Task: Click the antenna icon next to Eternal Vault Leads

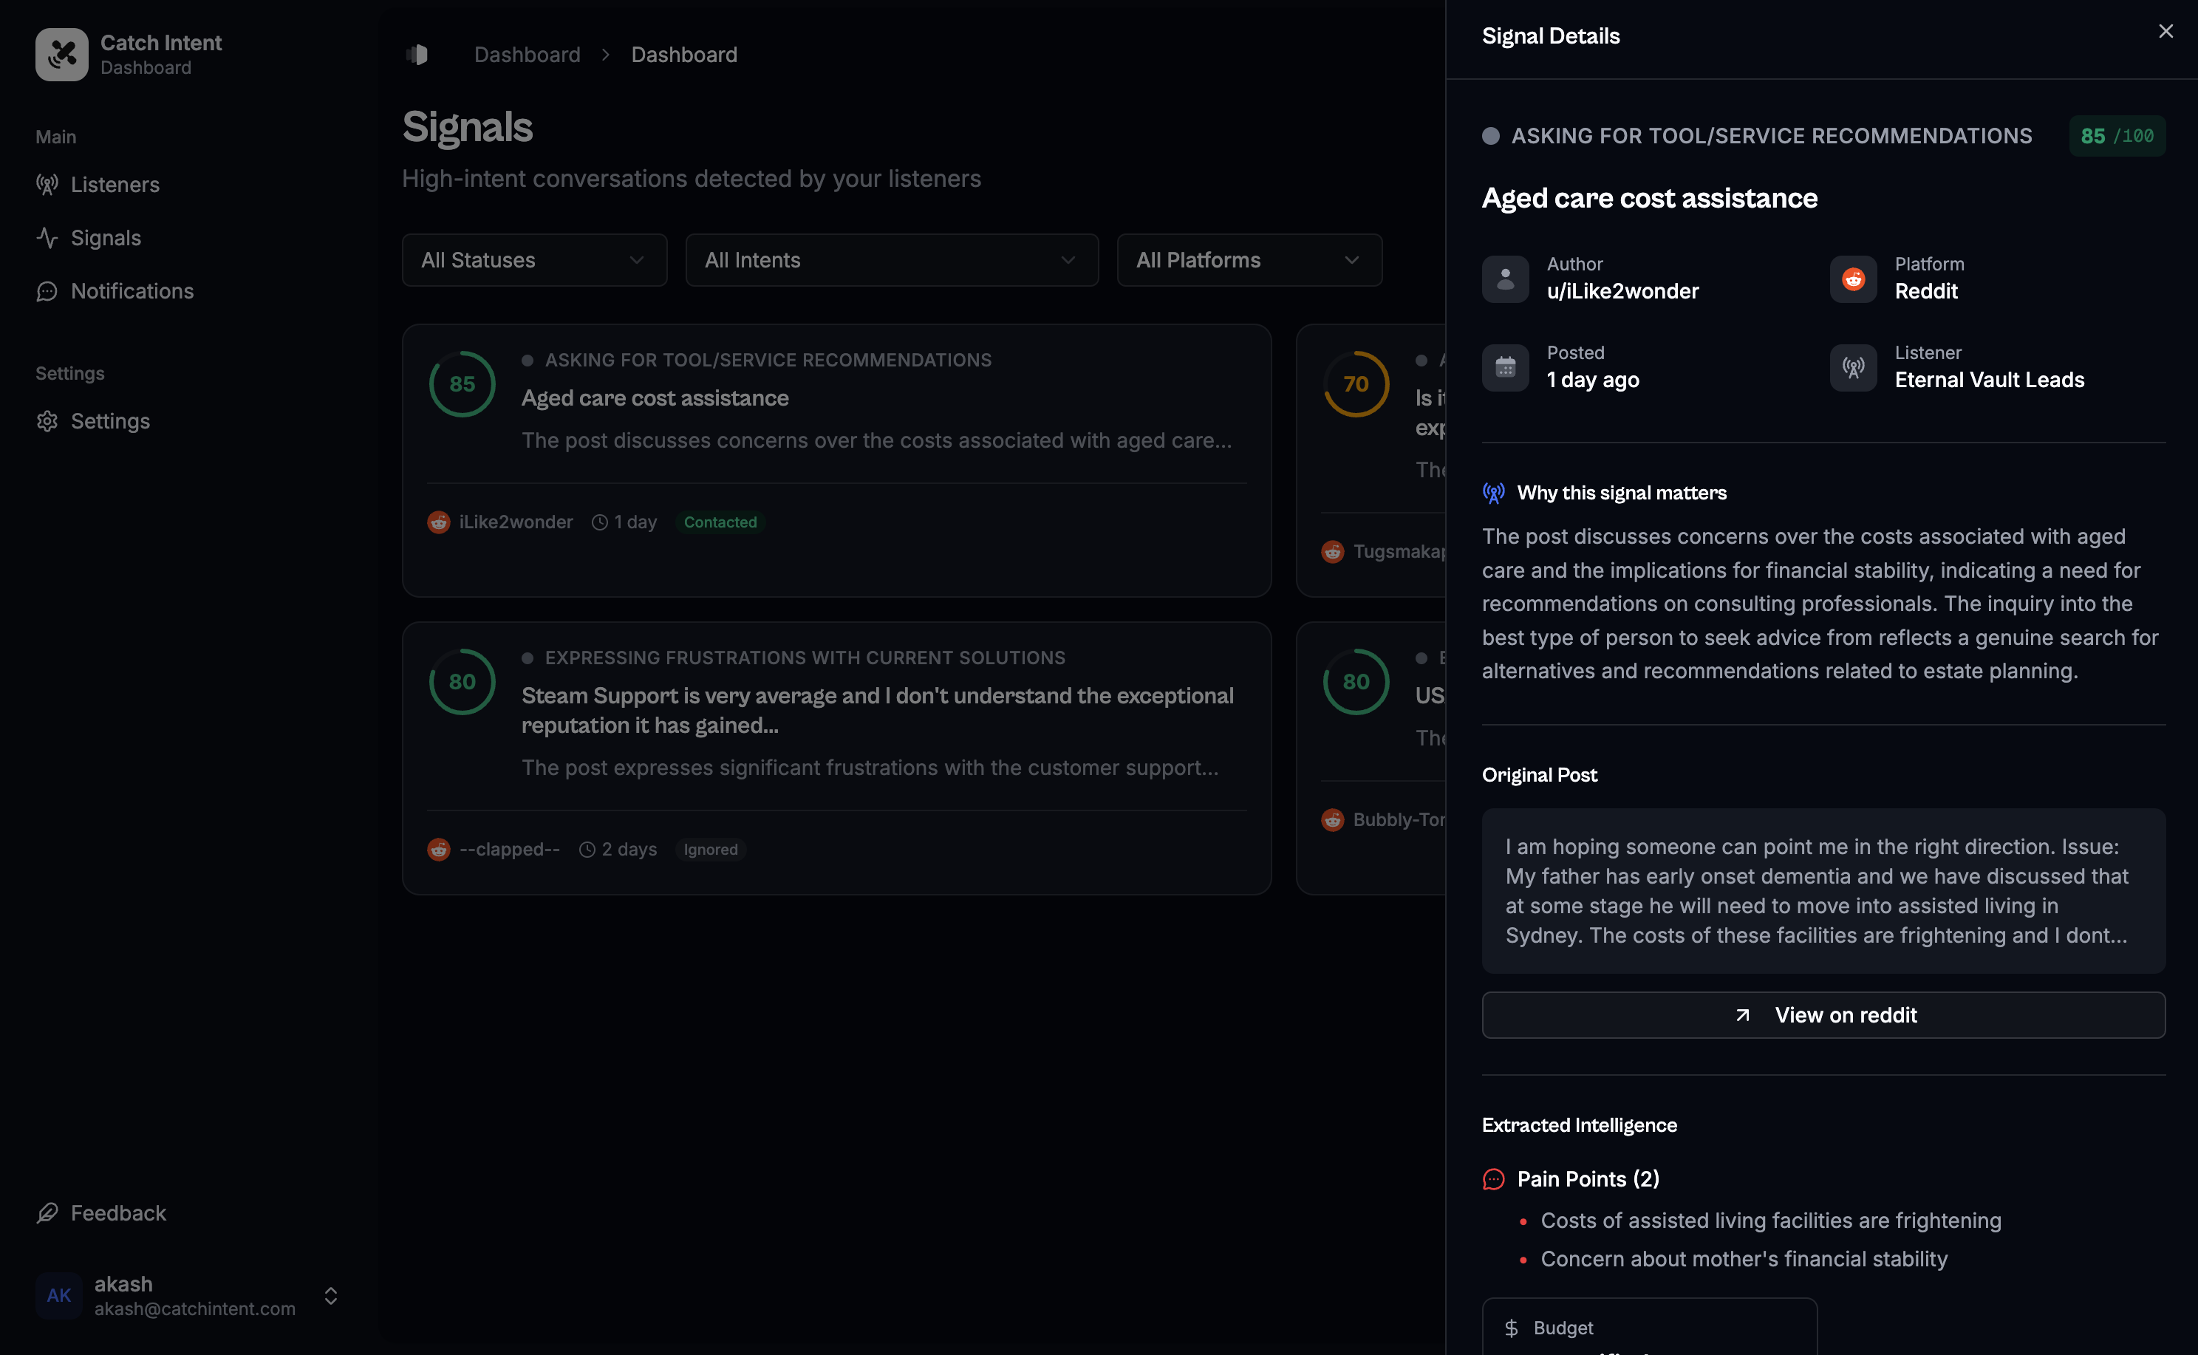Action: click(1852, 367)
